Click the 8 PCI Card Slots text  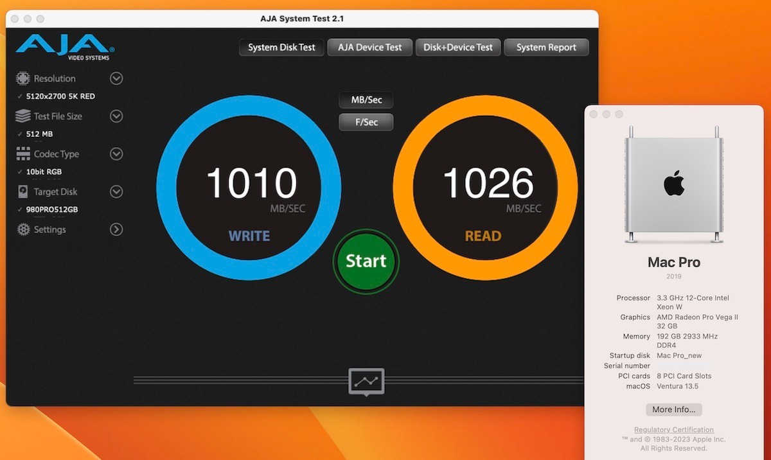pyautogui.click(x=684, y=376)
